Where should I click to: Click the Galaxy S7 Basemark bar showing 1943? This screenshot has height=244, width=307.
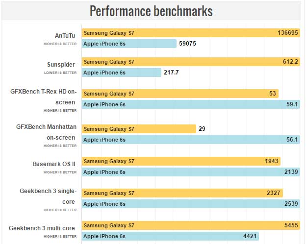[x=181, y=161]
